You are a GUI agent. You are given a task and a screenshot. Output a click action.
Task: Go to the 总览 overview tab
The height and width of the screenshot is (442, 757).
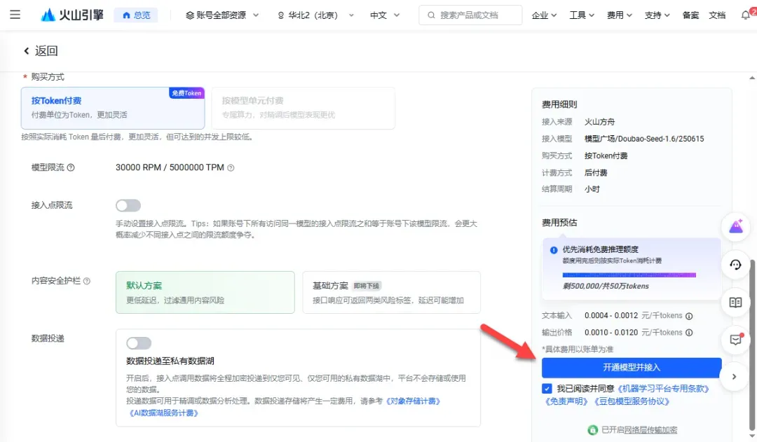pyautogui.click(x=136, y=15)
